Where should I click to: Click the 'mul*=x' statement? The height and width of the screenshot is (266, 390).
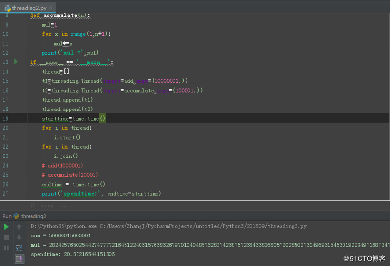click(63, 44)
